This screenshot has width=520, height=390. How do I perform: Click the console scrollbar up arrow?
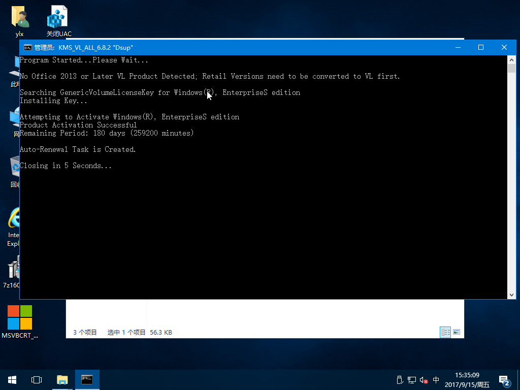pyautogui.click(x=511, y=60)
